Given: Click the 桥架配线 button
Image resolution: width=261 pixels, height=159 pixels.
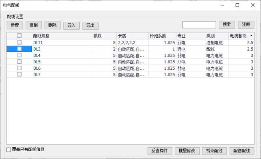Looking at the screenshot, I should (x=214, y=151).
